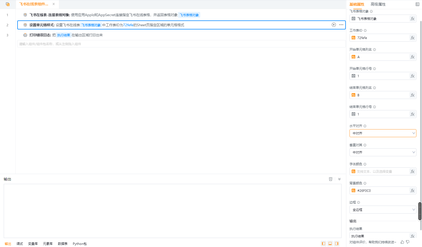This screenshot has height=247, width=422.
Task: Switch to 高级属性 tab
Action: tap(378, 4)
